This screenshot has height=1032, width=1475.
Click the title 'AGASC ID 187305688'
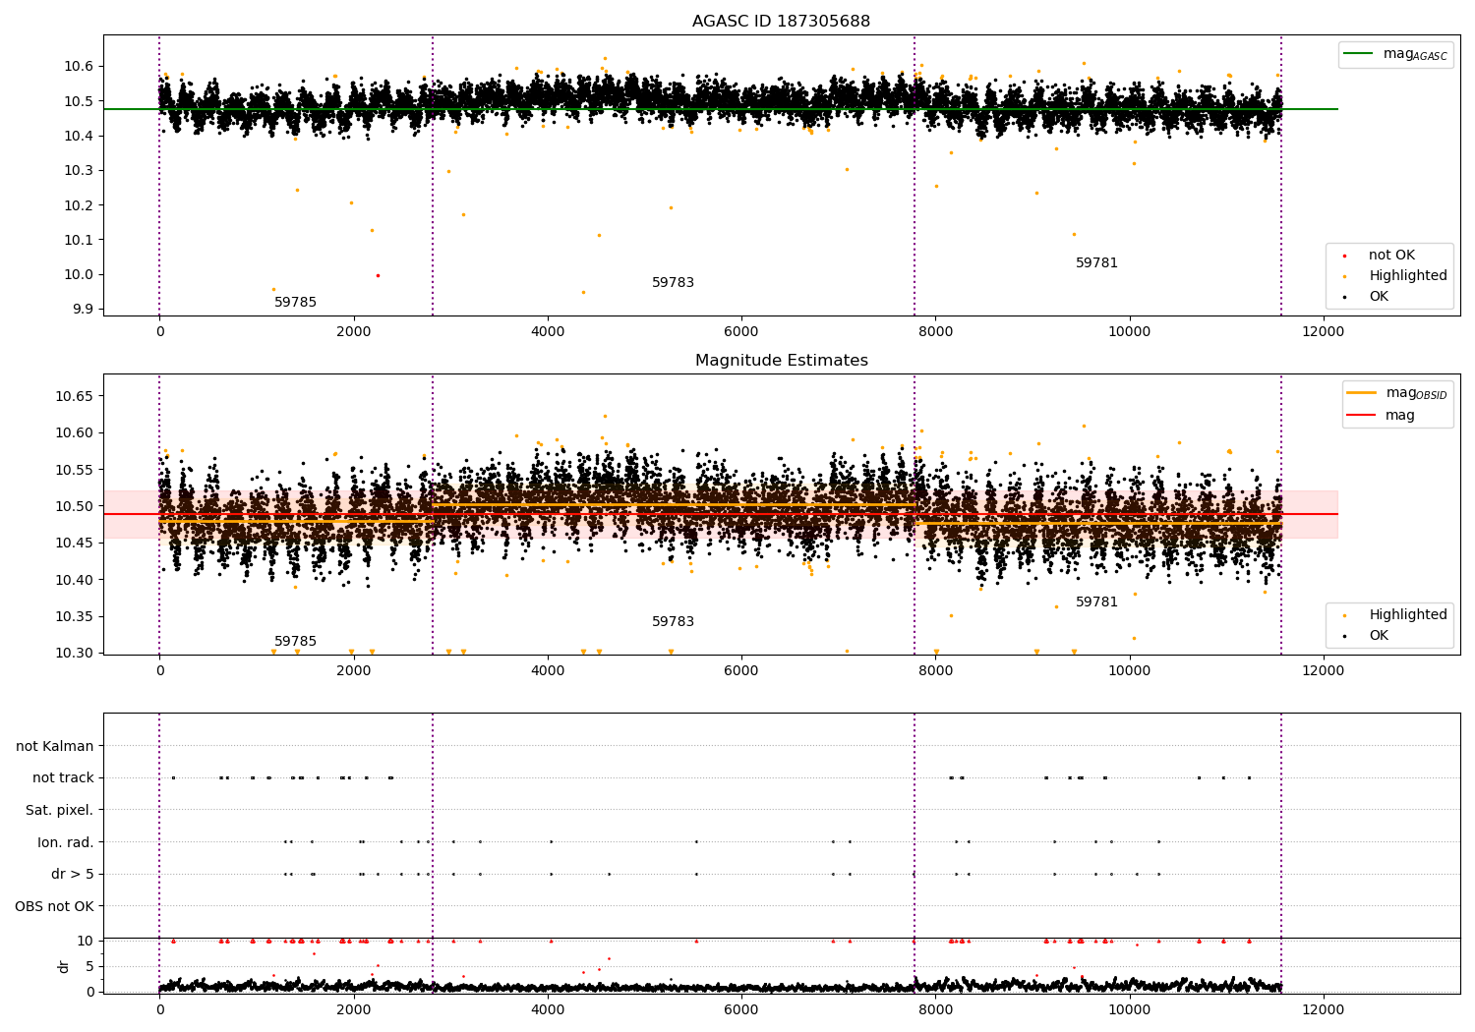click(x=781, y=22)
